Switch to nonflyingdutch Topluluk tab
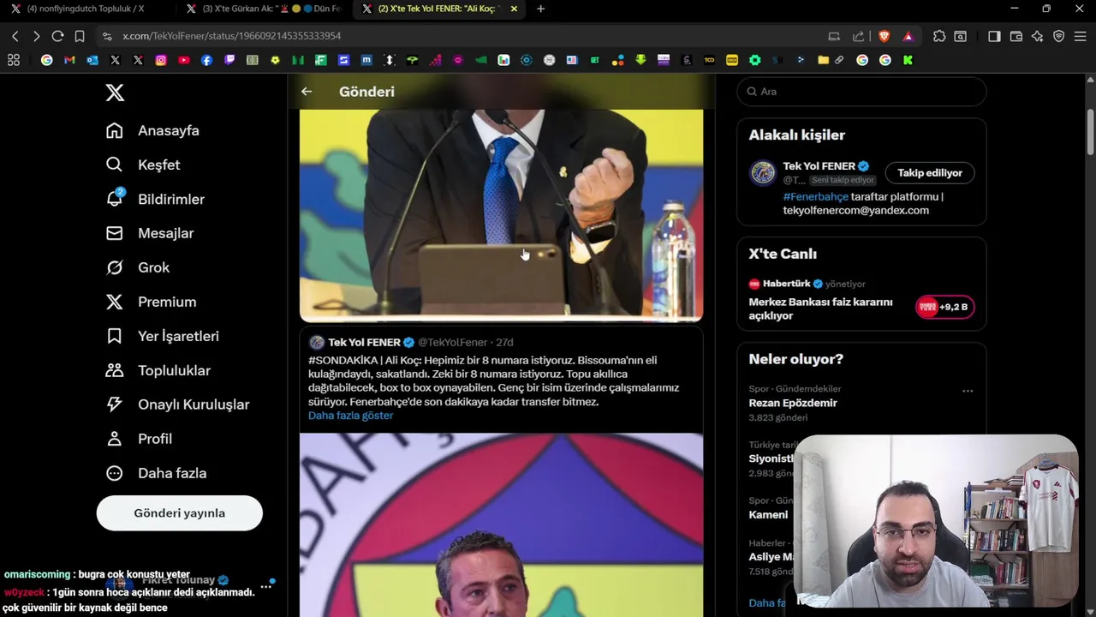Image resolution: width=1096 pixels, height=617 pixels. (86, 9)
